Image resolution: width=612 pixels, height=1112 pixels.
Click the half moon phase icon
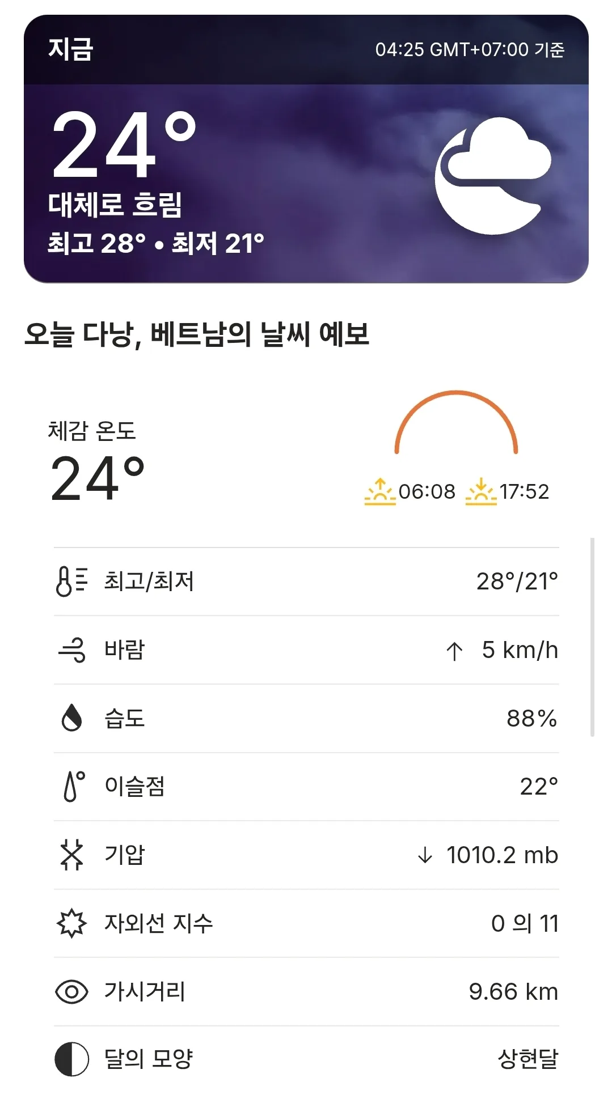pos(71,1059)
